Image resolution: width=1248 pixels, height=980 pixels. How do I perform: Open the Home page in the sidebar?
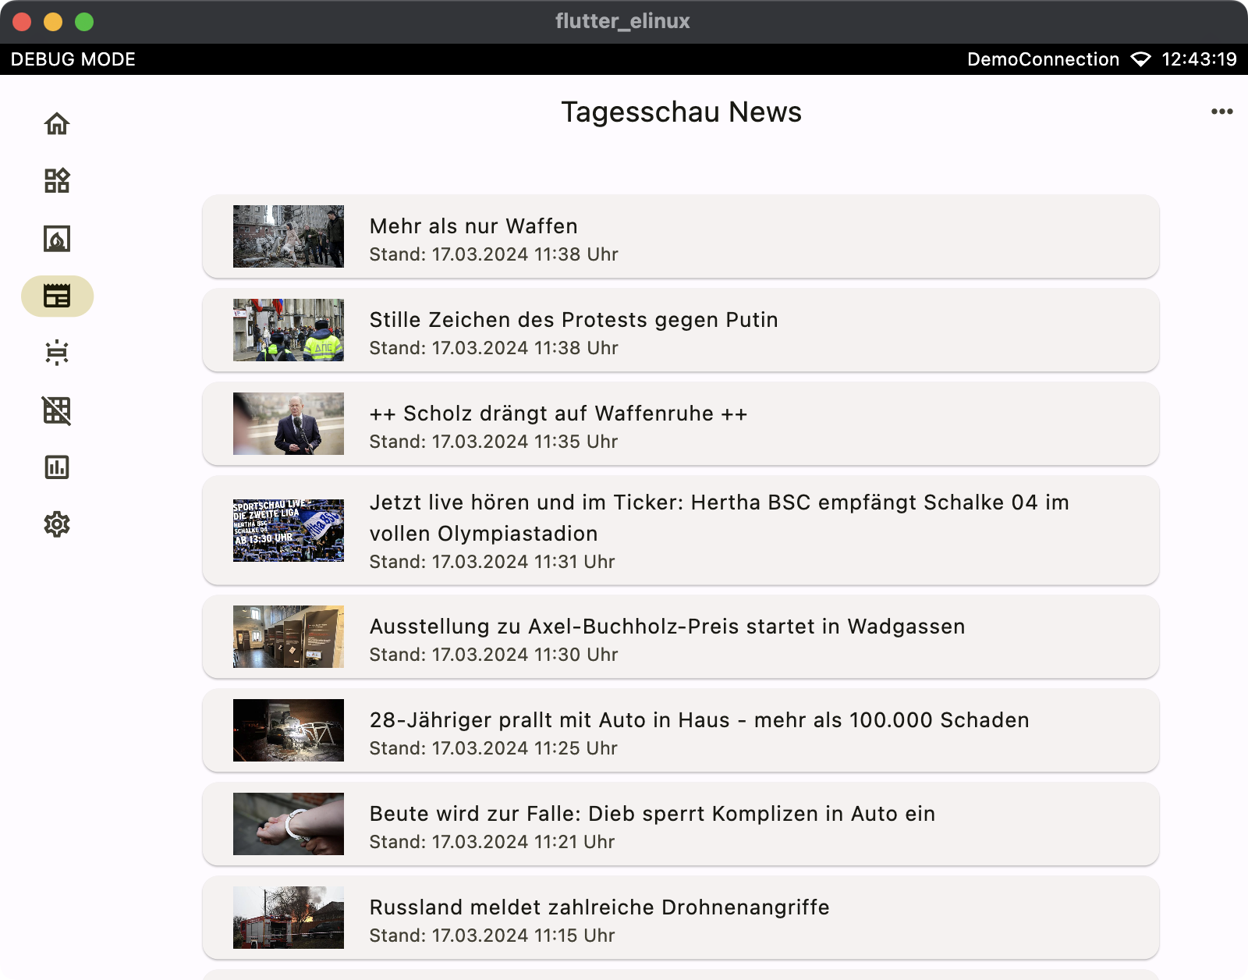[57, 124]
